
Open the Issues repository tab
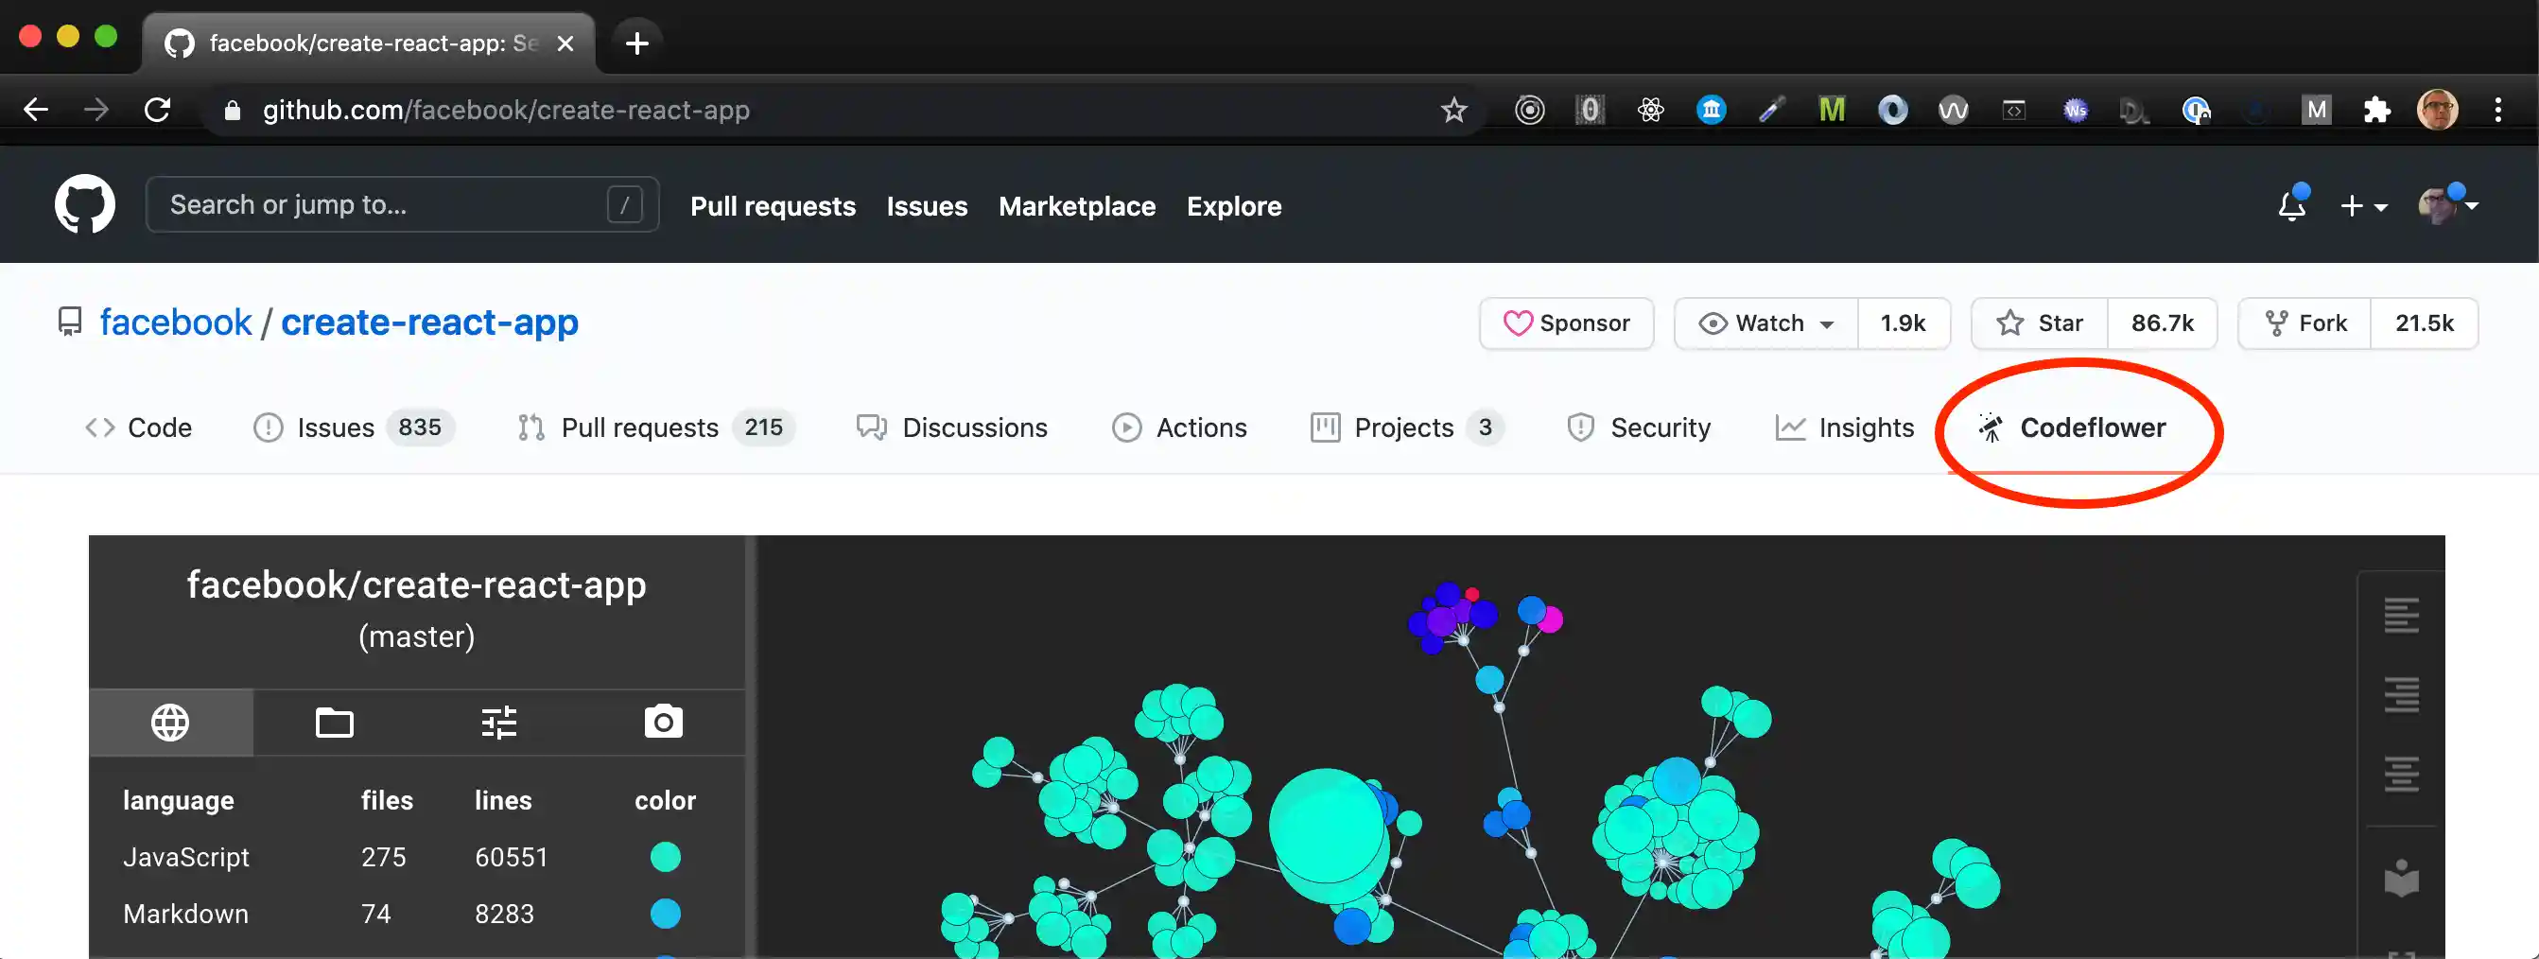(x=334, y=427)
